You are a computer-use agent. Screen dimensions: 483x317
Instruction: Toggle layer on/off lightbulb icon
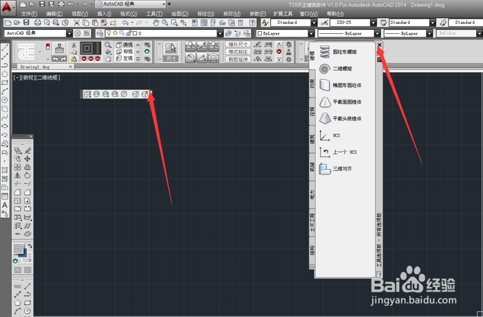pos(109,33)
